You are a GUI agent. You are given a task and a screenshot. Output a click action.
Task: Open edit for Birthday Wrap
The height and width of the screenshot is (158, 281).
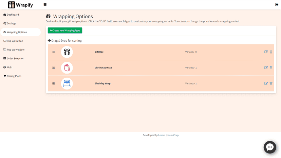click(266, 83)
